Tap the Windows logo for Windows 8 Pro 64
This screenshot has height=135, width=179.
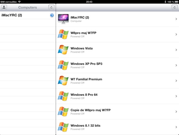63,96
